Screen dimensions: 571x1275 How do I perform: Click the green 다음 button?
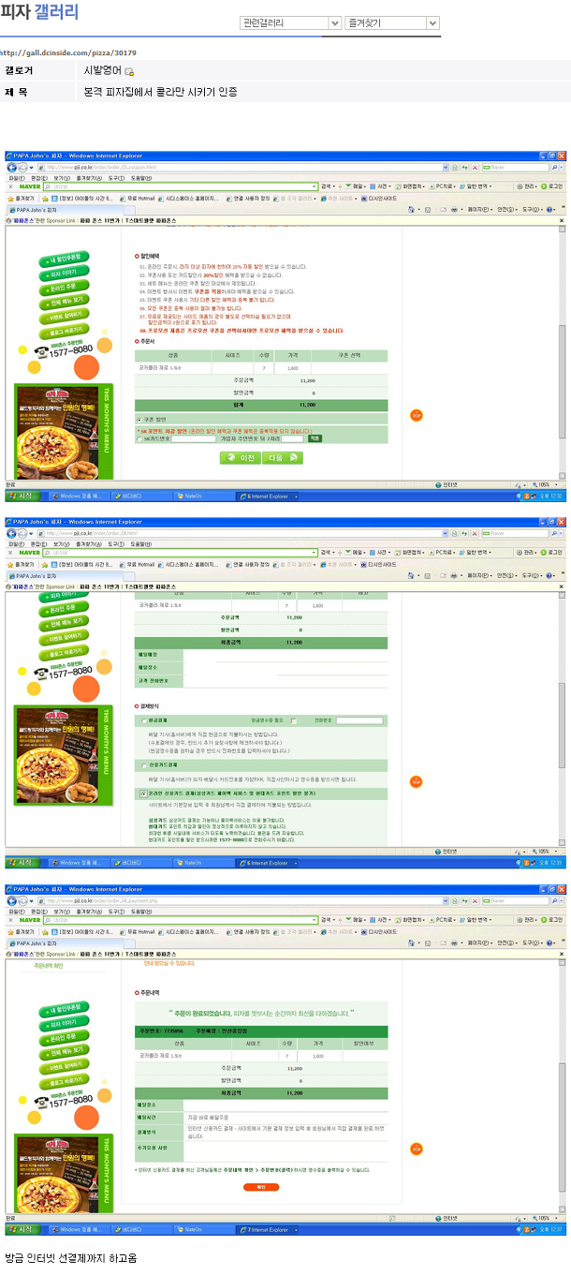pyautogui.click(x=283, y=458)
